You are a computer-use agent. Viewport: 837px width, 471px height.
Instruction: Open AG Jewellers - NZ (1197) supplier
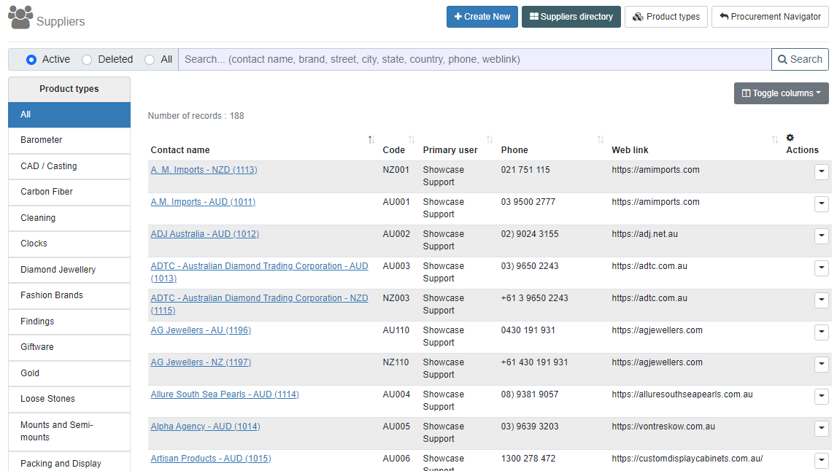click(201, 362)
